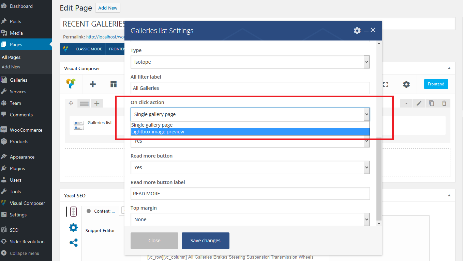This screenshot has width=463, height=261.
Task: Toggle Visual Composer fullscreen mode
Action: (x=386, y=84)
